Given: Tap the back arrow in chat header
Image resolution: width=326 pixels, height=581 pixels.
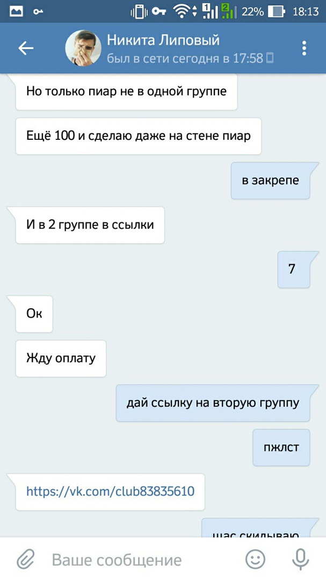Looking at the screenshot, I should click(26, 48).
